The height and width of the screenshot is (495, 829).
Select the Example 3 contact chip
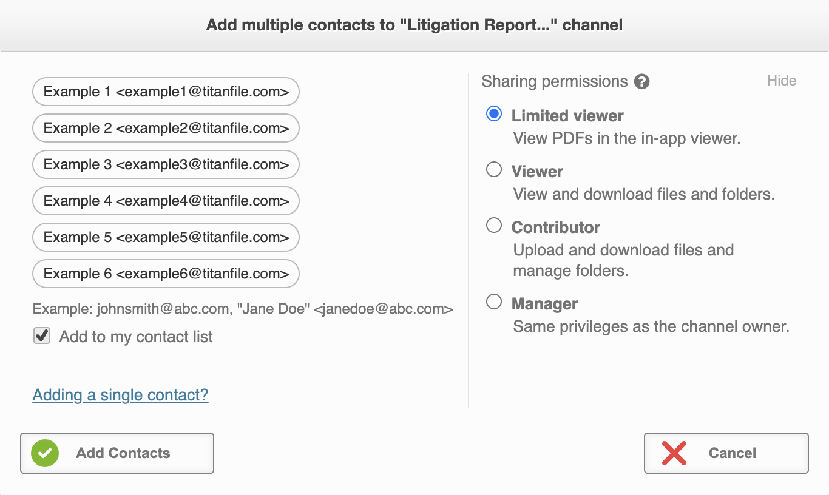pyautogui.click(x=165, y=164)
